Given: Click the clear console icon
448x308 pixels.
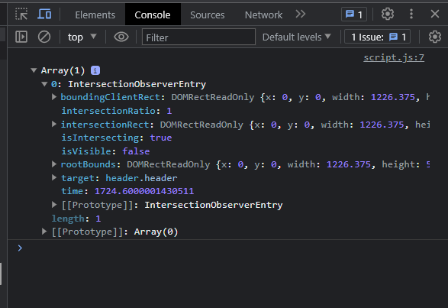Looking at the screenshot, I should [x=44, y=37].
